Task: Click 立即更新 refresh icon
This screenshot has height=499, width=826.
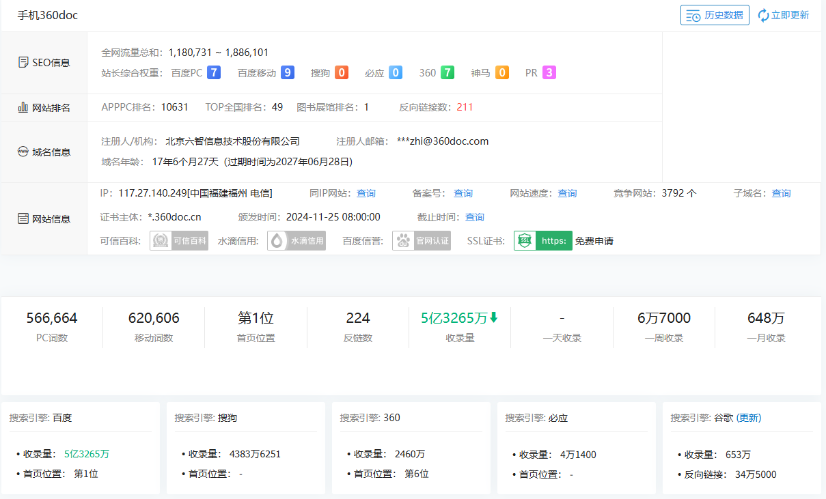Action: (764, 15)
